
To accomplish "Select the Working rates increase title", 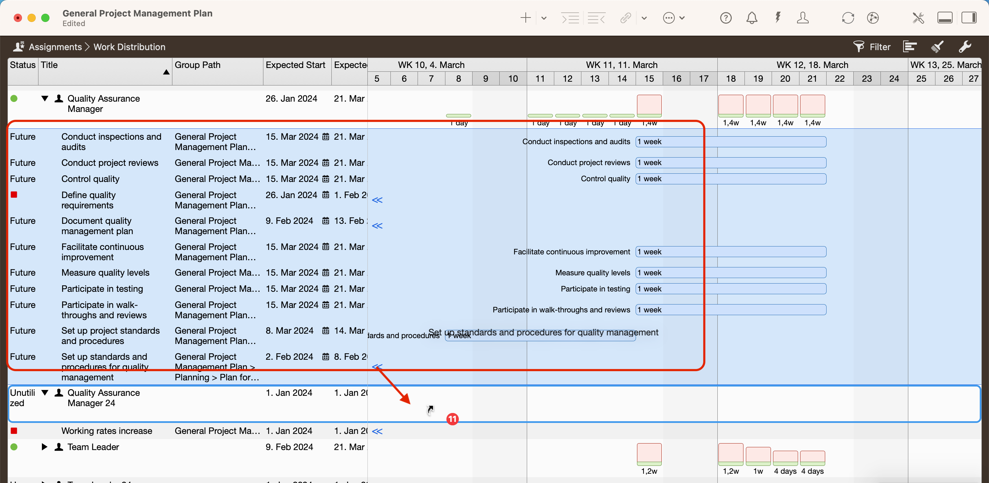I will [x=107, y=431].
